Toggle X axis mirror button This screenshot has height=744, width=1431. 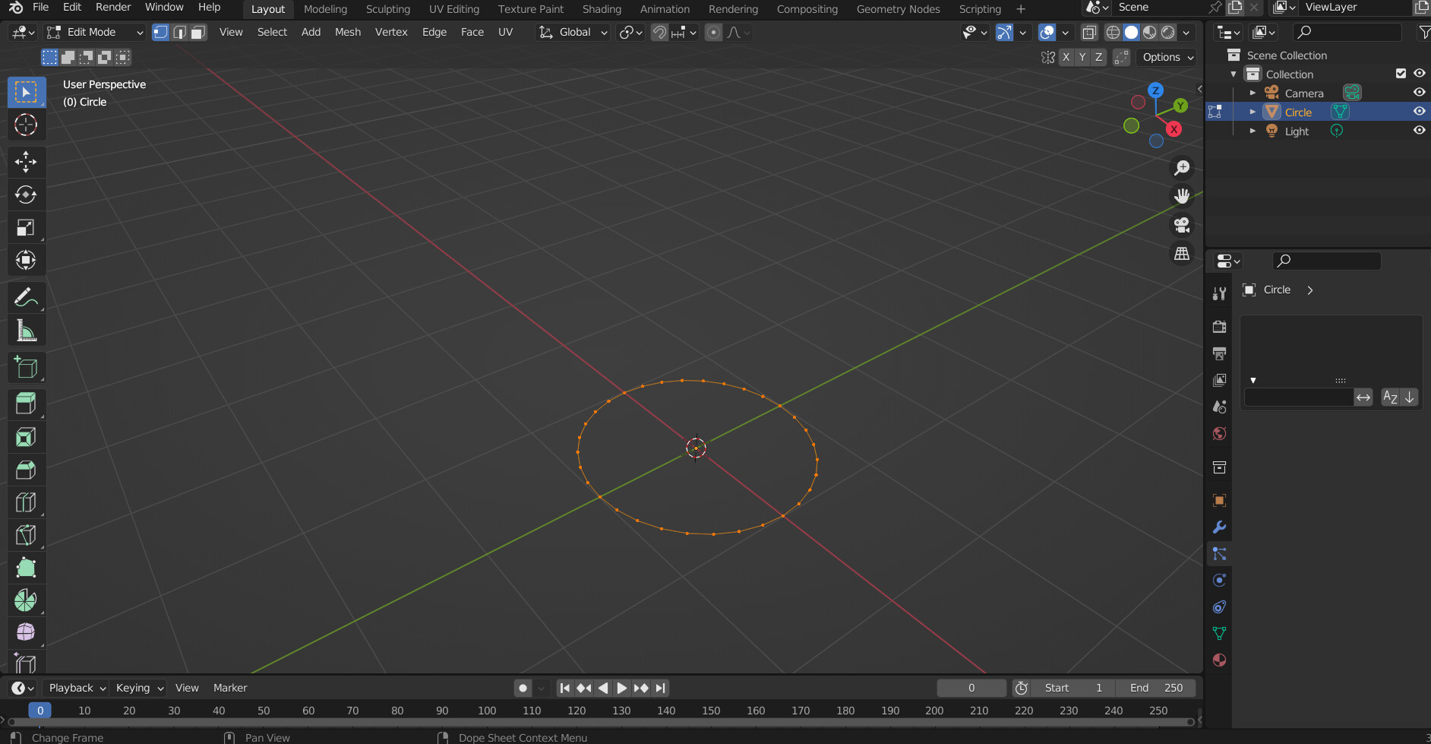tap(1066, 57)
